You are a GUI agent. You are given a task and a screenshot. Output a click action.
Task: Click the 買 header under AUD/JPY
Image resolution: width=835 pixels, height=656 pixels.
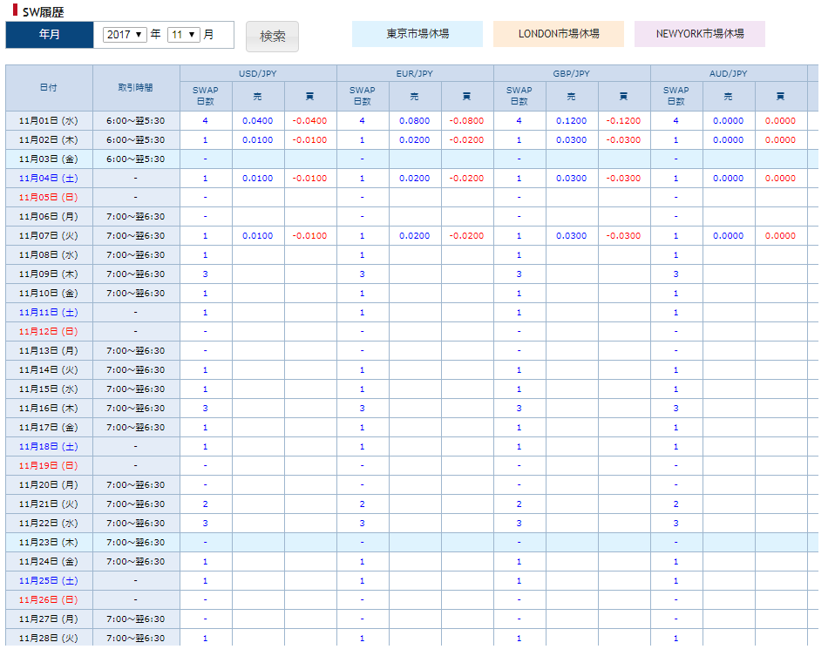(780, 97)
